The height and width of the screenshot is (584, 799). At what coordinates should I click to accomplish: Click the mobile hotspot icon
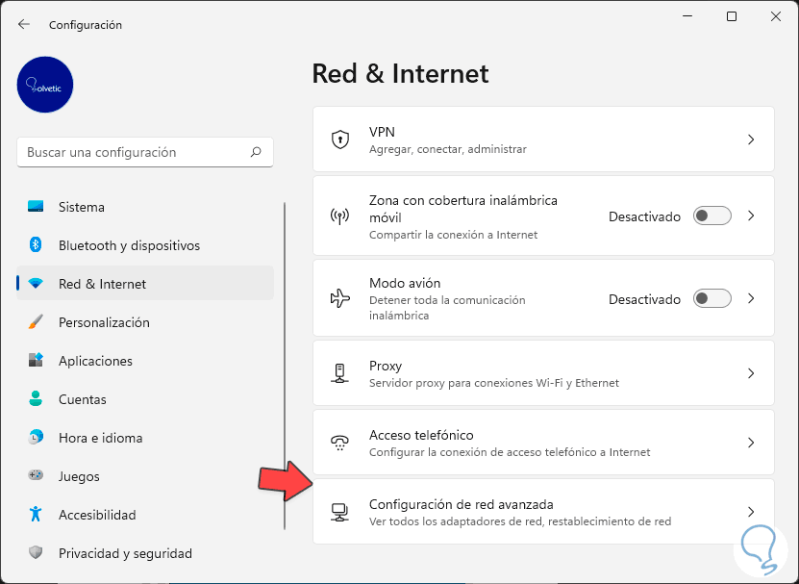tap(339, 216)
